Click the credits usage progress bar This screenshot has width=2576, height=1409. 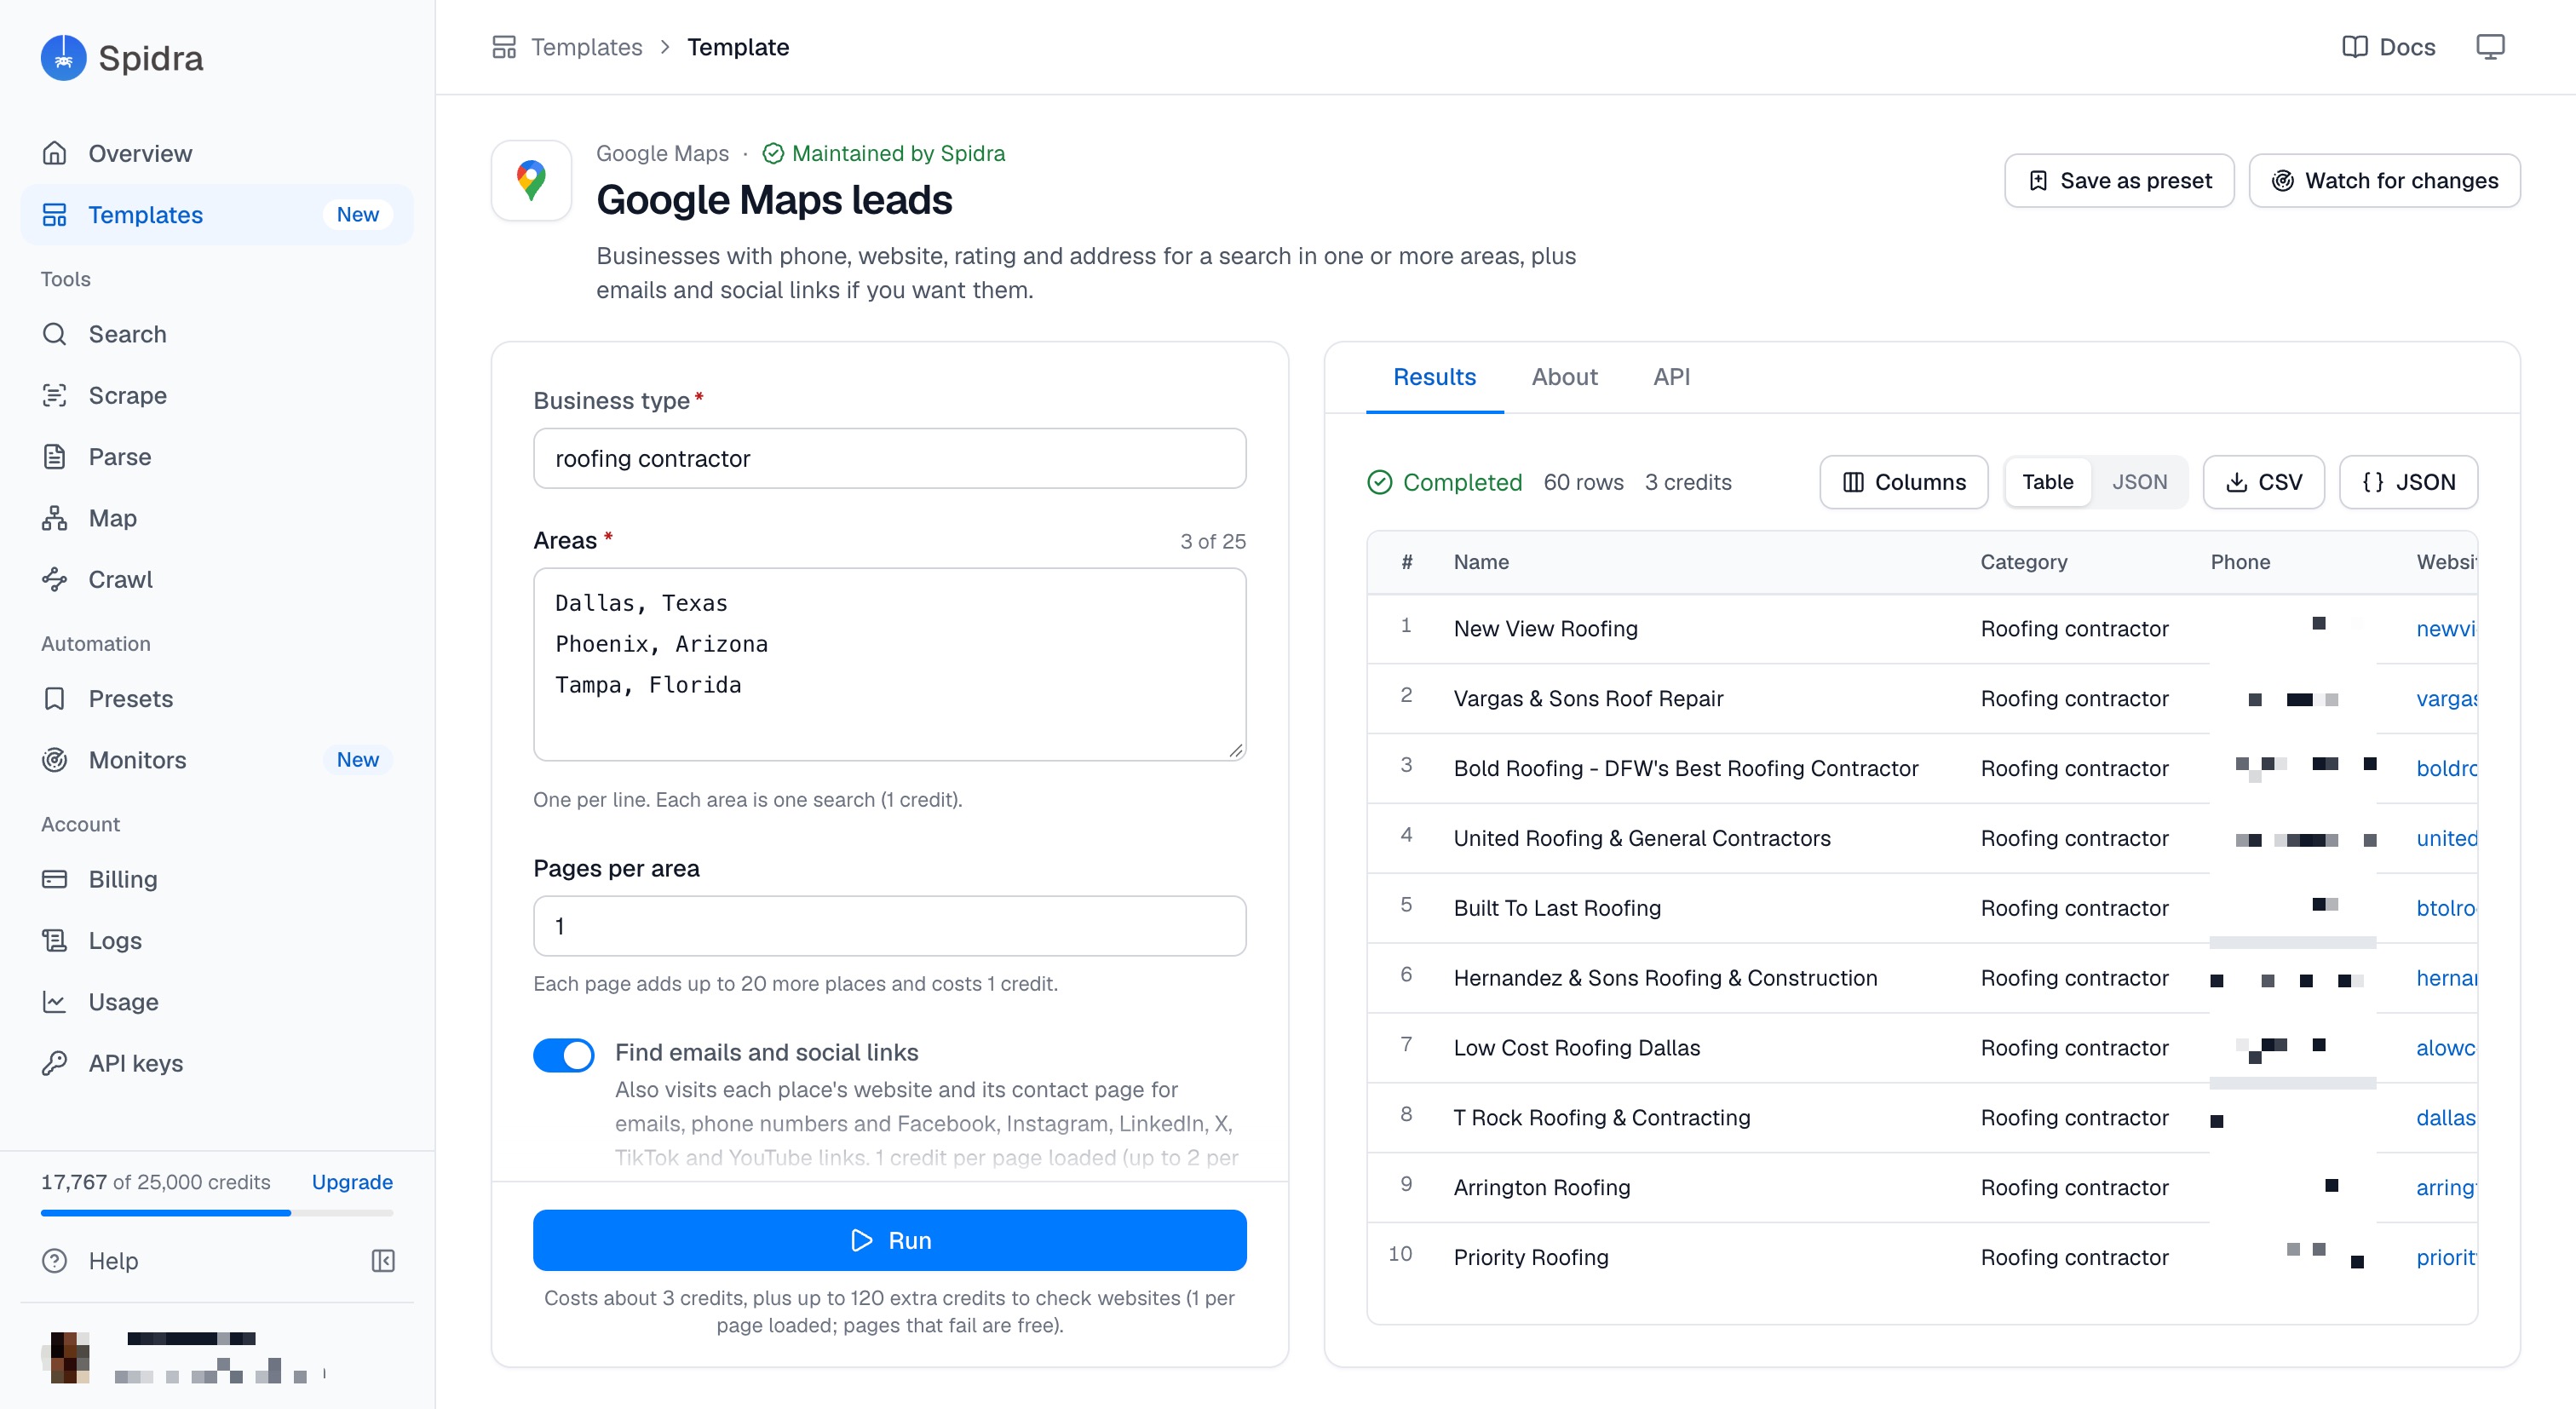click(x=217, y=1213)
